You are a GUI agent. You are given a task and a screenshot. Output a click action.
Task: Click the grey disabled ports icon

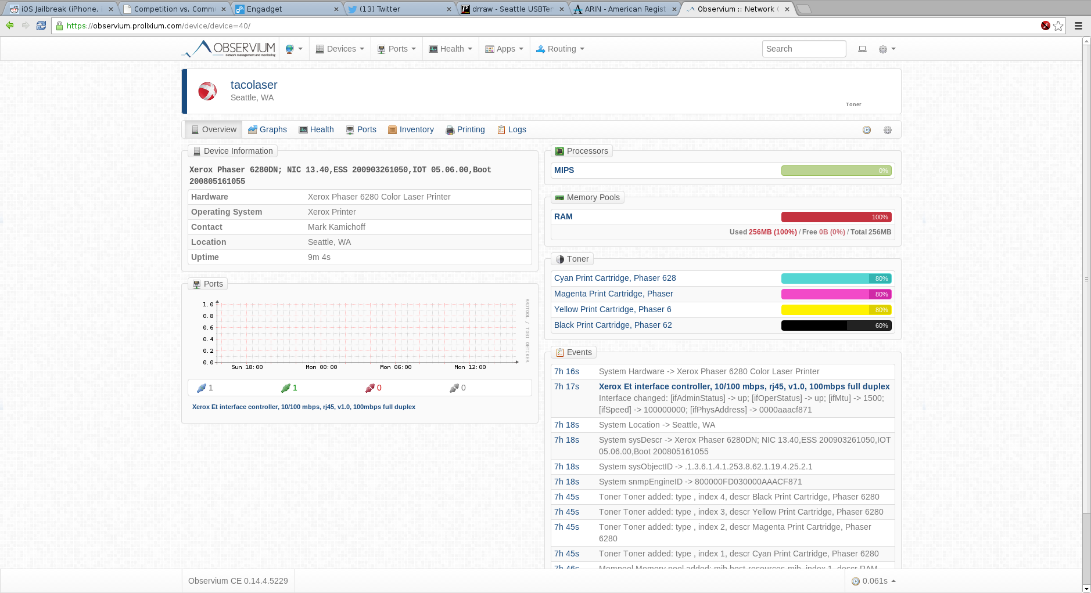[454, 388]
